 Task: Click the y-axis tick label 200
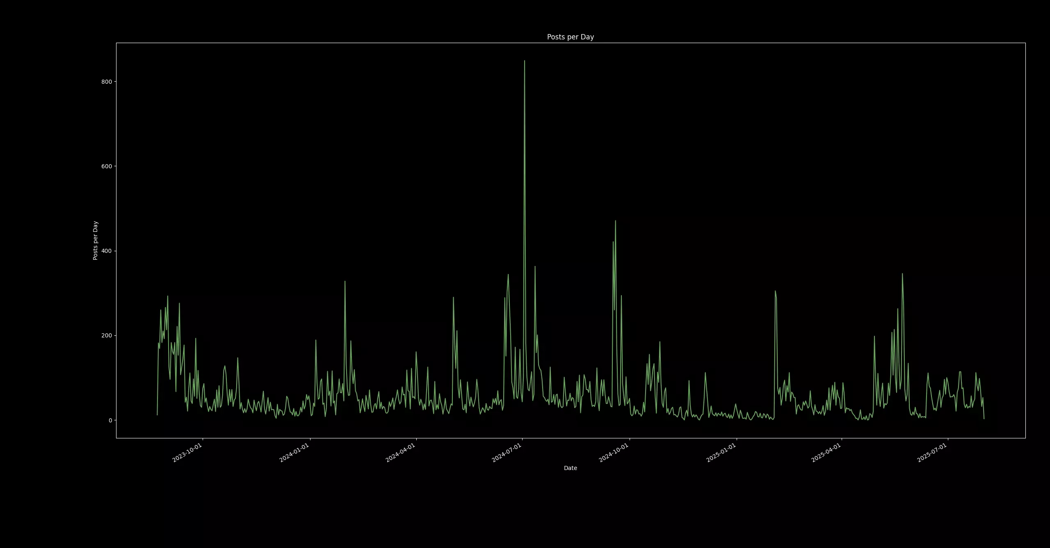pos(107,335)
